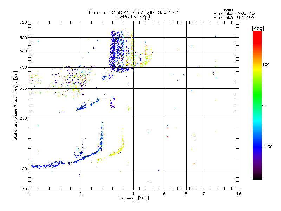Click the '[deg]' colorbar unit label
Viewport: 281px width, 211px height.
[x=258, y=28]
